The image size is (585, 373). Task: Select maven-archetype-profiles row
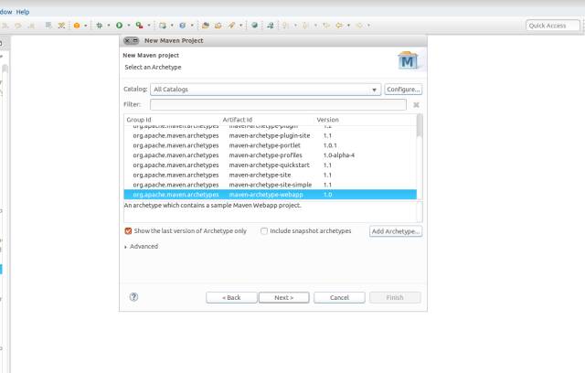pyautogui.click(x=271, y=155)
